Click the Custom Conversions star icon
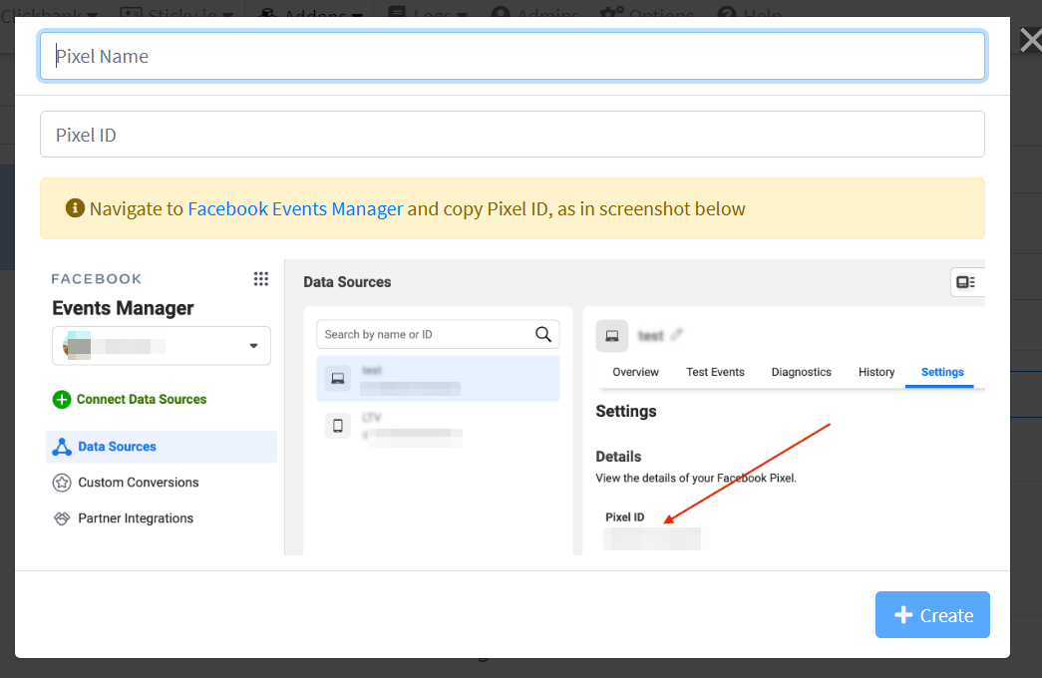Screen dimensions: 1042x678 point(62,483)
